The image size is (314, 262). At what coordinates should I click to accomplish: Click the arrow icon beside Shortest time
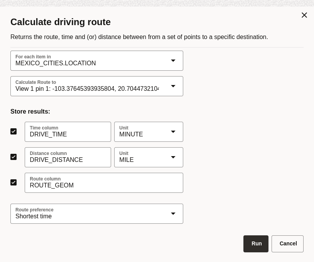click(173, 214)
